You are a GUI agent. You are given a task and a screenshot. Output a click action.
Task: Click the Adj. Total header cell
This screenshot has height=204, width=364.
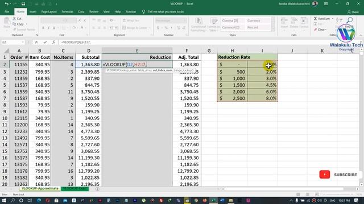187,57
